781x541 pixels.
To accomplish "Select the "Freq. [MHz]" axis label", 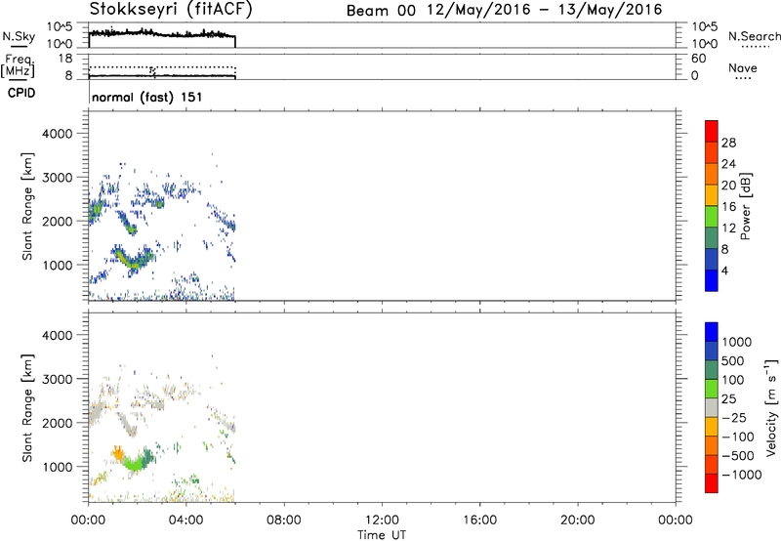I will [x=19, y=65].
